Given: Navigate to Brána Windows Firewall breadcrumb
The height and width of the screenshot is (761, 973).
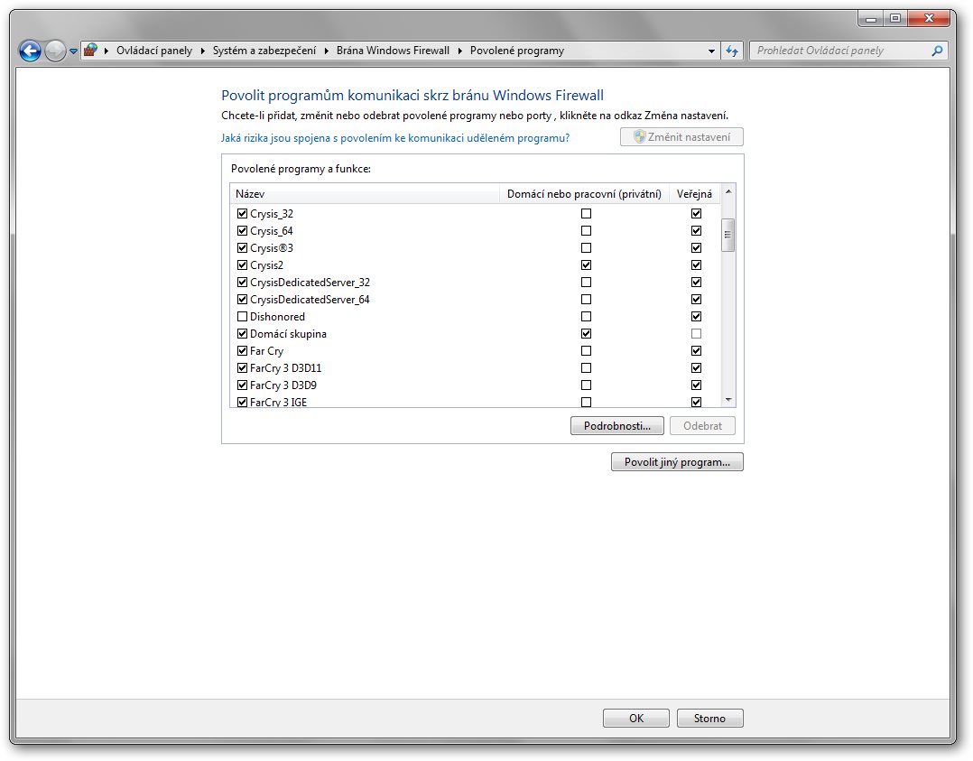Looking at the screenshot, I should pyautogui.click(x=393, y=51).
